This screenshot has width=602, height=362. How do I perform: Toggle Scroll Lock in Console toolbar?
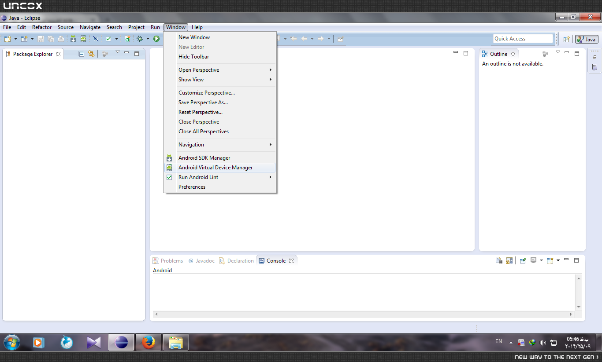pyautogui.click(x=509, y=260)
